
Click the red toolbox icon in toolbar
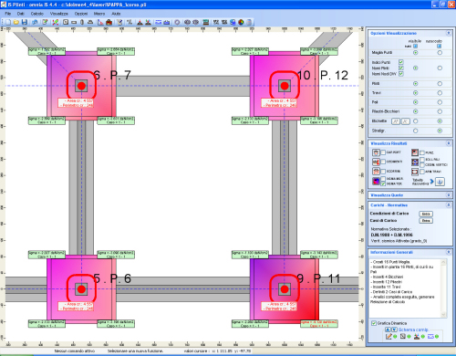tap(109, 22)
